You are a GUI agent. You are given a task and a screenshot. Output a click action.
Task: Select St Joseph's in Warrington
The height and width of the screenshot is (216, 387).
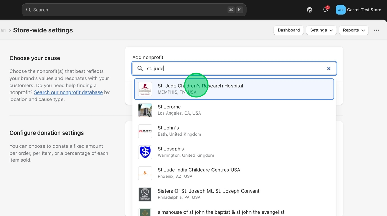[x=234, y=152]
